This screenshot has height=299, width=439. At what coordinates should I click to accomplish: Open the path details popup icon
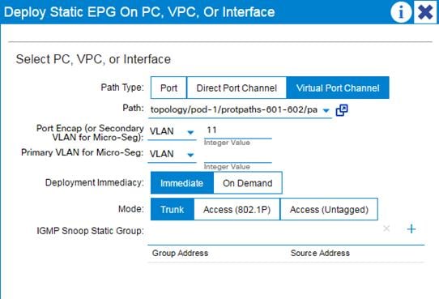click(x=342, y=110)
